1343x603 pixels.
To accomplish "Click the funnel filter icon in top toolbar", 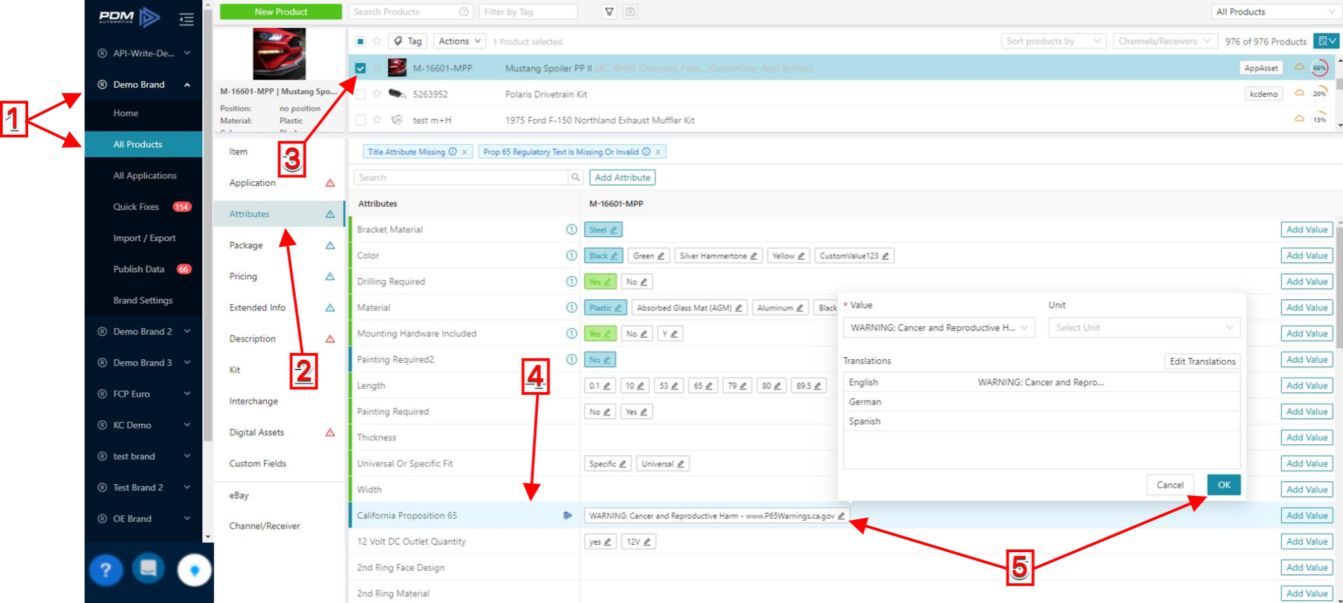I will click(x=609, y=12).
